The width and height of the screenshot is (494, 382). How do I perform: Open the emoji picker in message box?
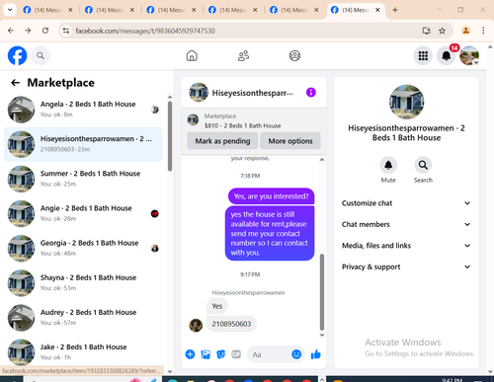pos(296,354)
